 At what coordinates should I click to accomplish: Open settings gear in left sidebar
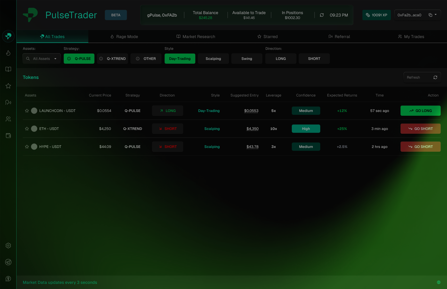[x=8, y=246]
